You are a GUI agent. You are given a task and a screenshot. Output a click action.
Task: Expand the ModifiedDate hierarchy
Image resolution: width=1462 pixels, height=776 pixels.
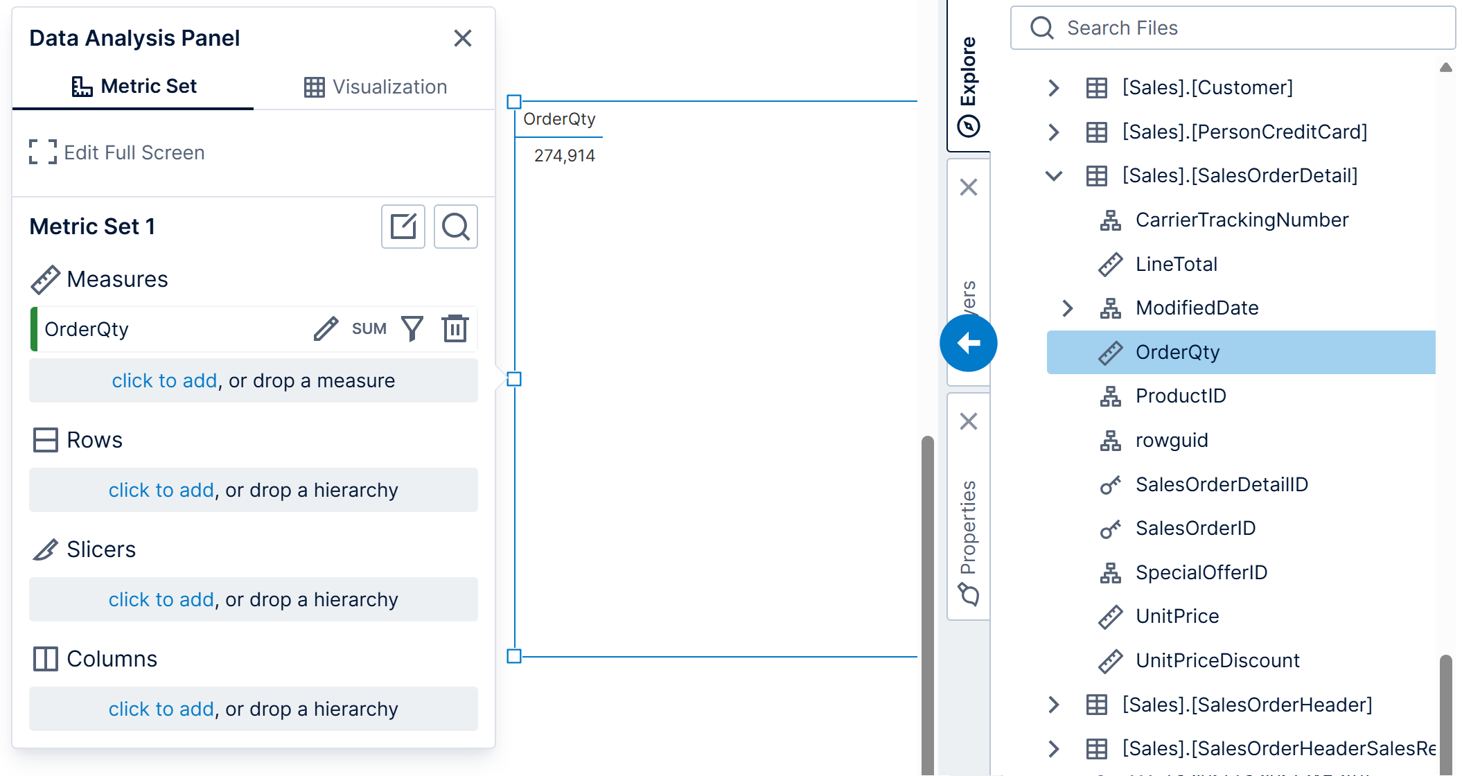[1068, 308]
